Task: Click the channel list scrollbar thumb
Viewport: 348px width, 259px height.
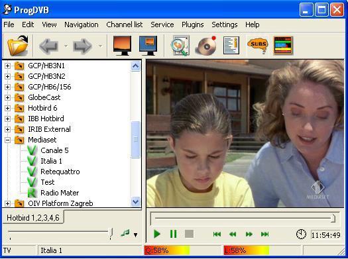Action: click(135, 140)
